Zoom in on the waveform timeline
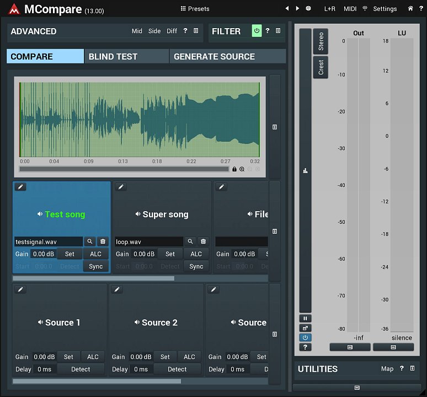The height and width of the screenshot is (397, 427). tap(242, 169)
